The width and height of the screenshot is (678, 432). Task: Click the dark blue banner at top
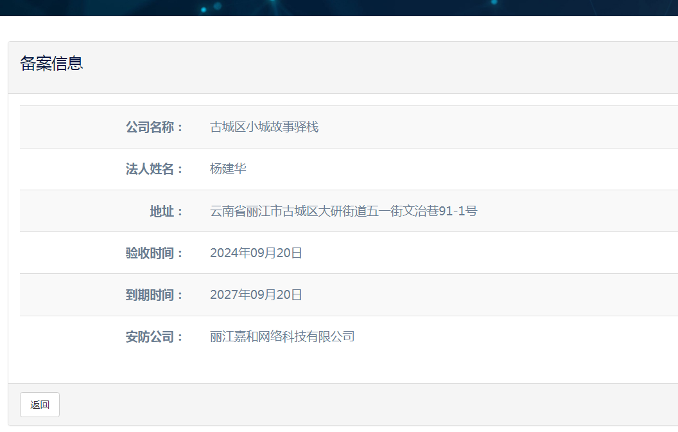[339, 8]
